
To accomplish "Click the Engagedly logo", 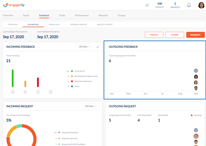I will point(14,5).
